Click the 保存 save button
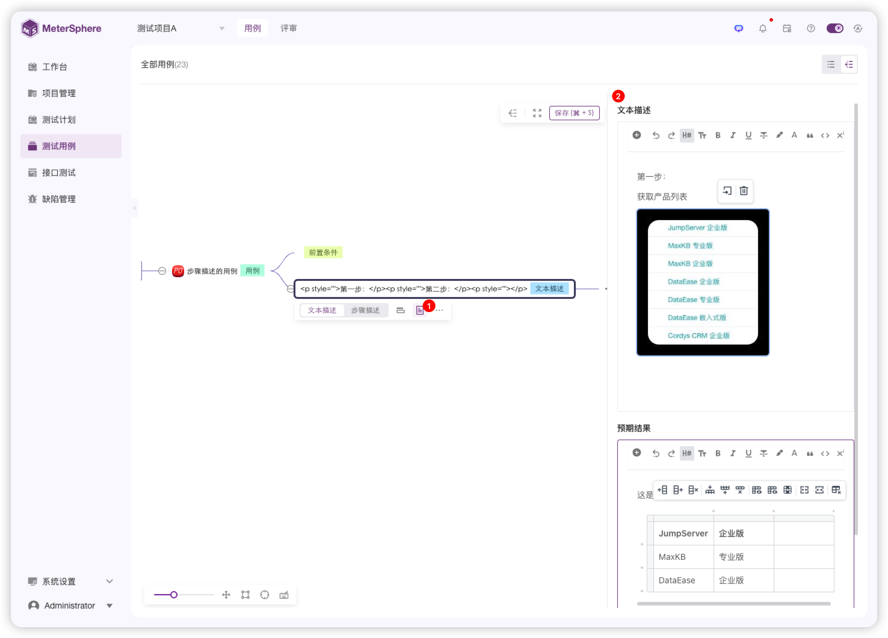Image resolution: width=888 pixels, height=638 pixels. 573,113
